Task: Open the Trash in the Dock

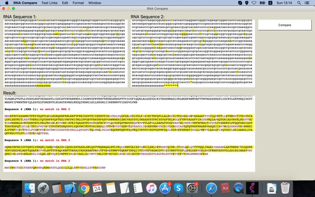Action: [x=285, y=188]
